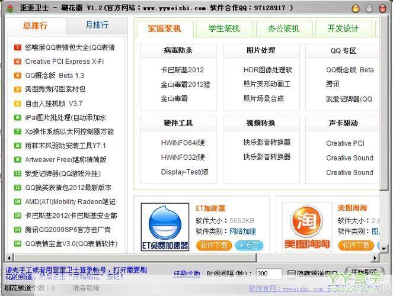This screenshot has height=296, width=393.
Task: Open HDR图像处理软 under 图片处理
Action: pos(268,70)
